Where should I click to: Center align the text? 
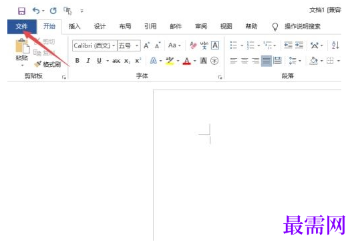point(244,61)
